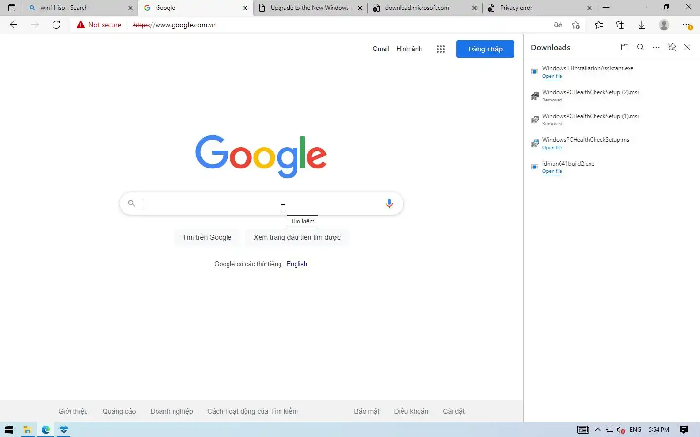700x437 pixels.
Task: Open Cách hoạt động của Tìm kiếm link
Action: [x=253, y=411]
